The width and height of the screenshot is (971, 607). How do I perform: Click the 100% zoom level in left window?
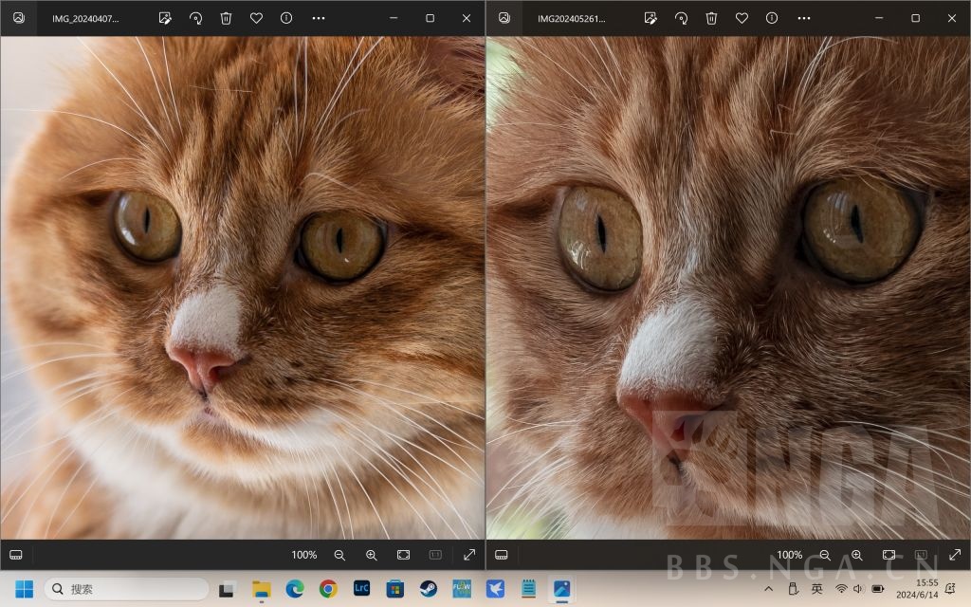303,555
